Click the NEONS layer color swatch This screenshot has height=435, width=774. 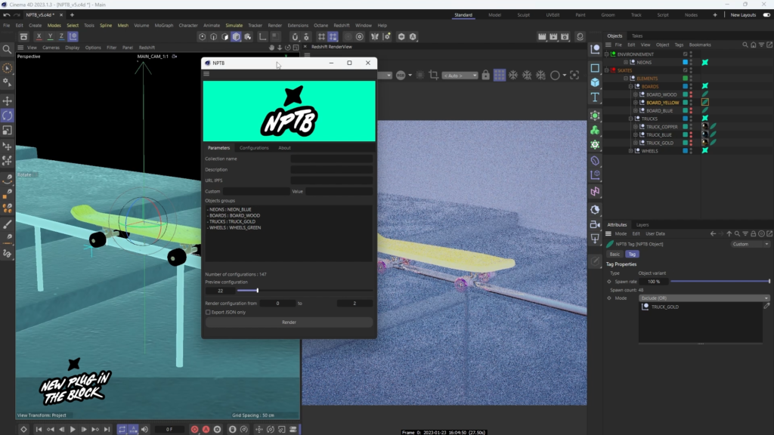[x=685, y=62]
